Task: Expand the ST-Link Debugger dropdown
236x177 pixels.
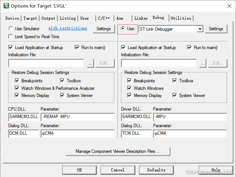Action: pos(200,29)
